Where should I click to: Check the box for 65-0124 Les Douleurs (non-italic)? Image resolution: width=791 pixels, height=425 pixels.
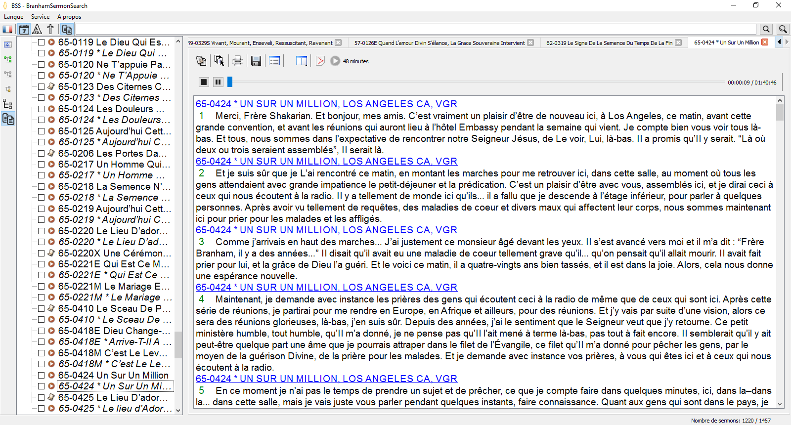tap(42, 109)
